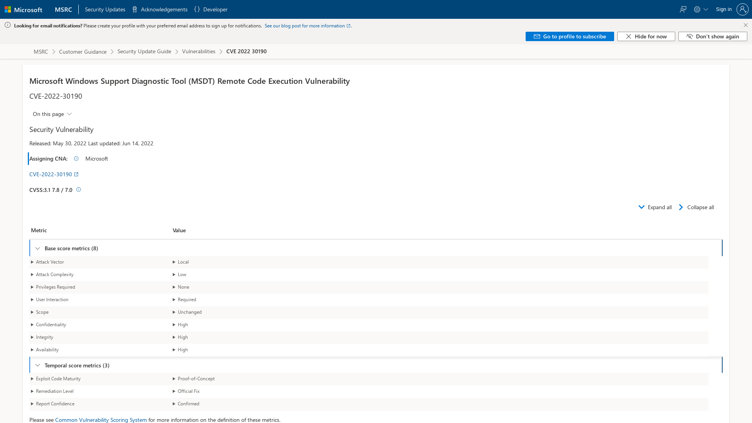Click the Acknowledgements ribbon icon
Screen dimensions: 752x423
tap(135, 9)
